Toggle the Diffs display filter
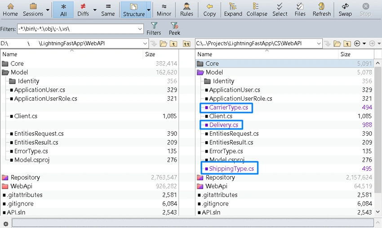The image size is (382, 228). [x=83, y=10]
